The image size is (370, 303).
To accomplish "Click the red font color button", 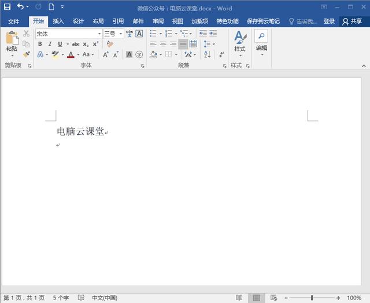I will click(x=71, y=54).
